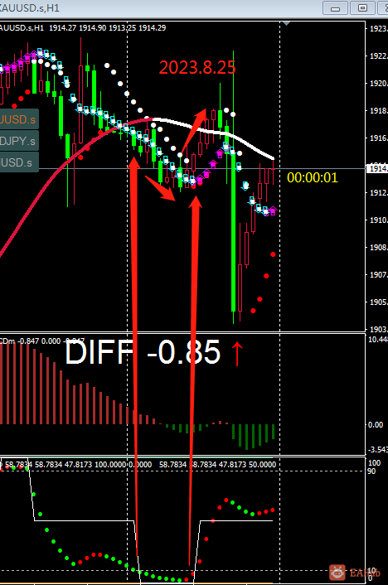Click the 1918 level on price scale
Viewport: 388px width, 585px height.
pyautogui.click(x=378, y=111)
